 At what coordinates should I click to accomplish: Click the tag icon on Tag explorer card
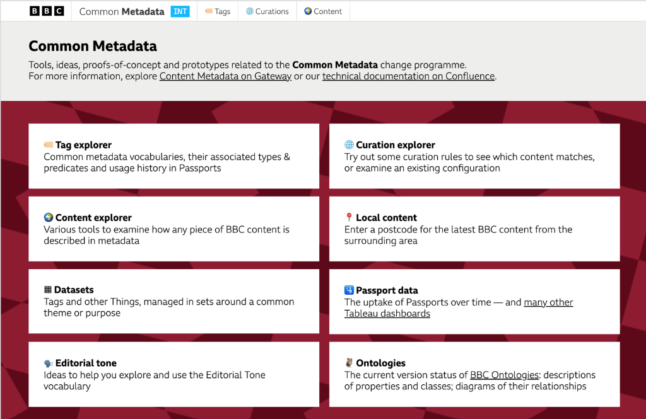49,145
